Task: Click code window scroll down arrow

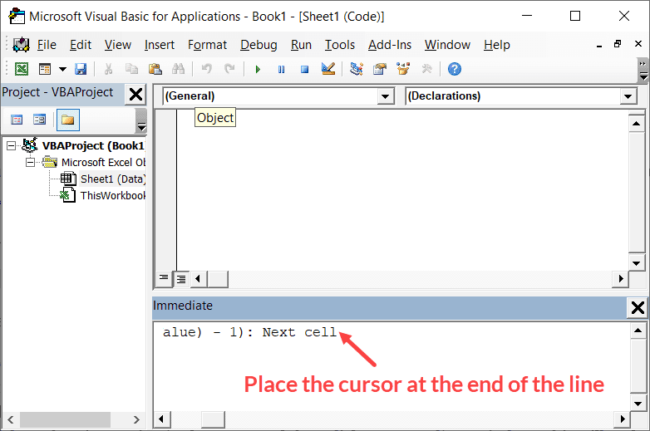Action: coord(637,263)
